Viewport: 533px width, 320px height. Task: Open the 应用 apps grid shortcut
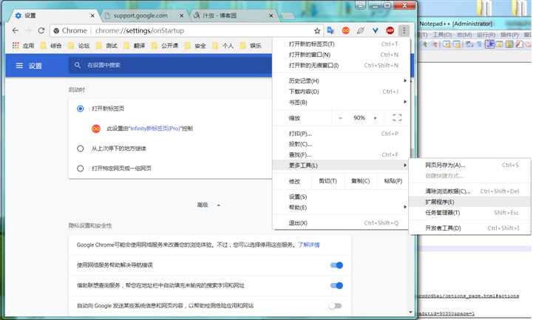pos(23,46)
